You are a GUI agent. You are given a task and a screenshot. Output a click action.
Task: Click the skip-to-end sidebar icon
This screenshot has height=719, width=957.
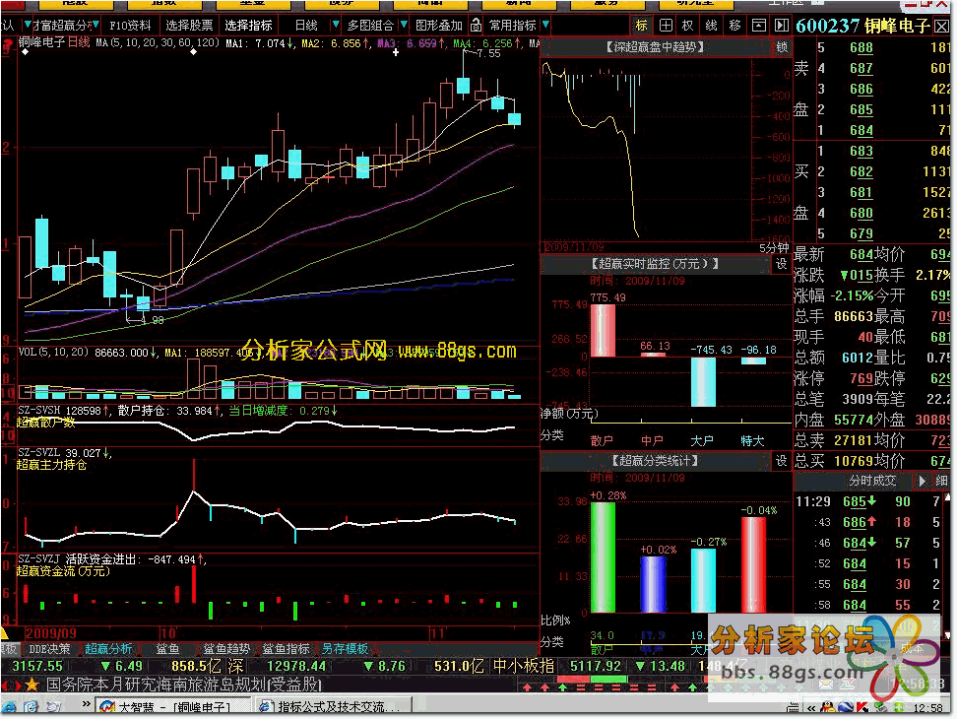(x=781, y=25)
